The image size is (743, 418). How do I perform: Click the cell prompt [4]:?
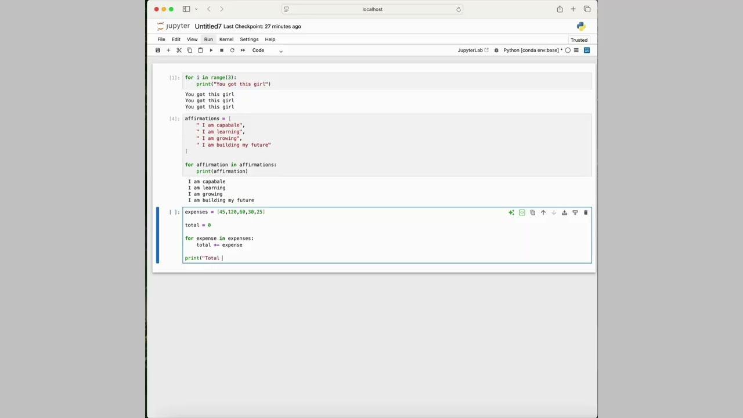tap(174, 119)
